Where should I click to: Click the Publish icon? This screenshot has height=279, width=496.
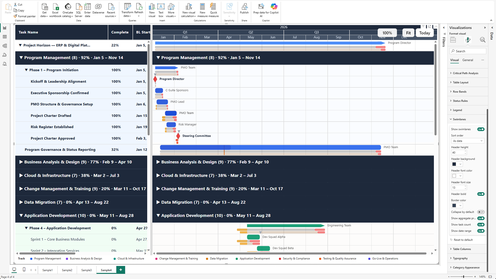point(244,10)
